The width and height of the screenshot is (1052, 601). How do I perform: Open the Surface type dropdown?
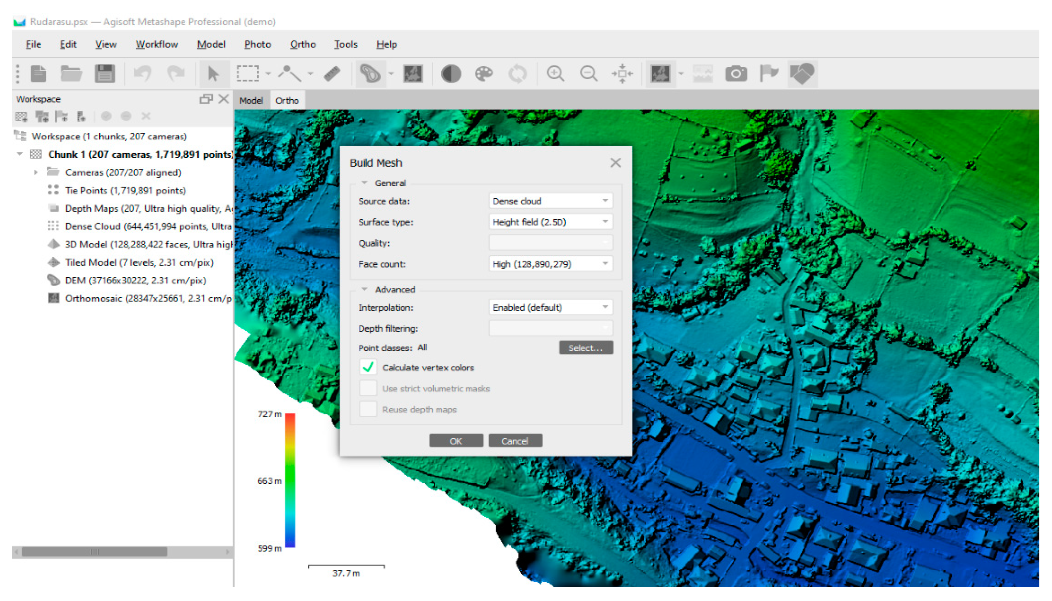pyautogui.click(x=550, y=222)
